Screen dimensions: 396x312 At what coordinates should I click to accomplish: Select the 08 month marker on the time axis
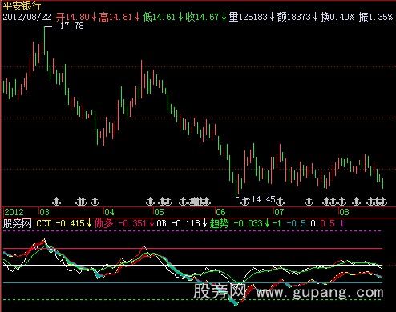tap(344, 212)
